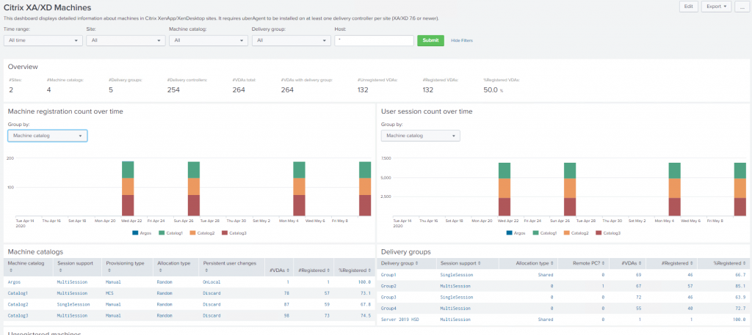
Task: Click Catalog2 legend swatch in registration chart
Action: click(x=195, y=233)
